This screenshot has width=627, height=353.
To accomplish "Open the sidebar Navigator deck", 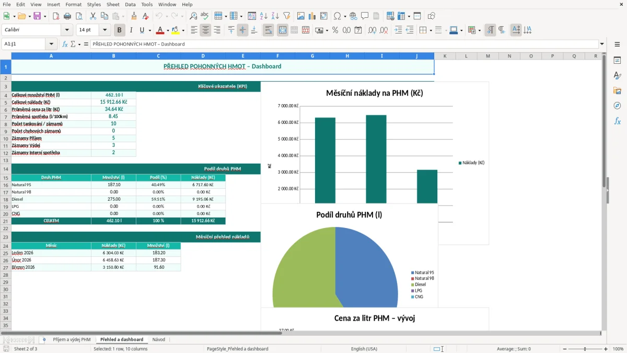I will [x=617, y=106].
